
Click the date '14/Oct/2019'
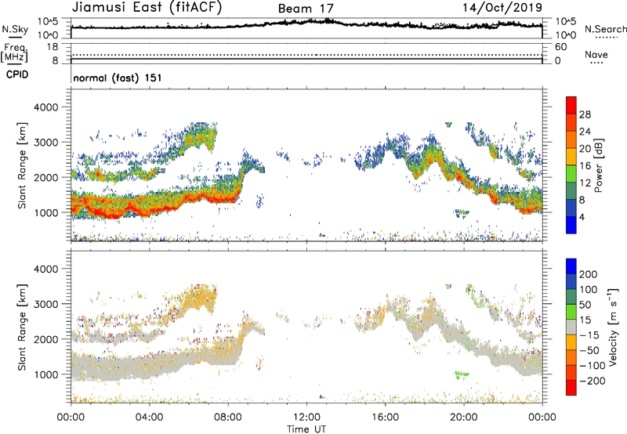(x=502, y=8)
